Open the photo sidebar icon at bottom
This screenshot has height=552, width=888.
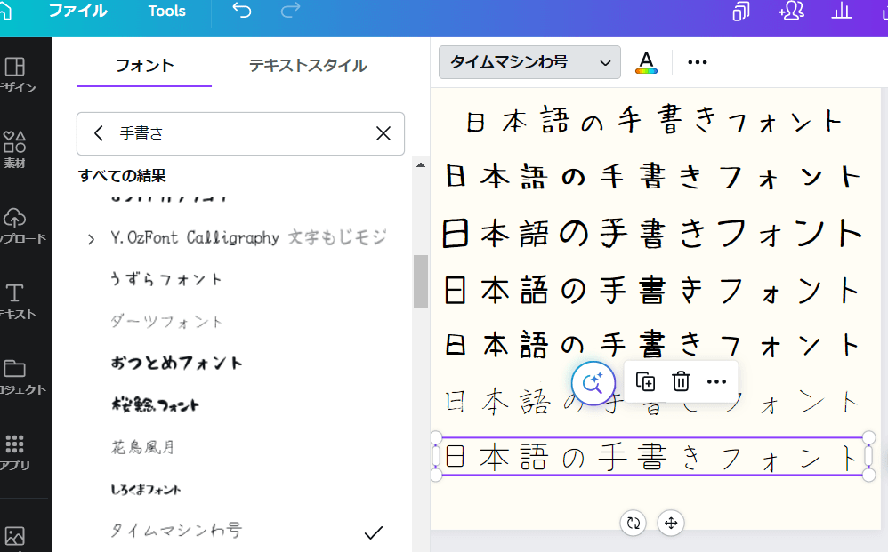coord(15,536)
